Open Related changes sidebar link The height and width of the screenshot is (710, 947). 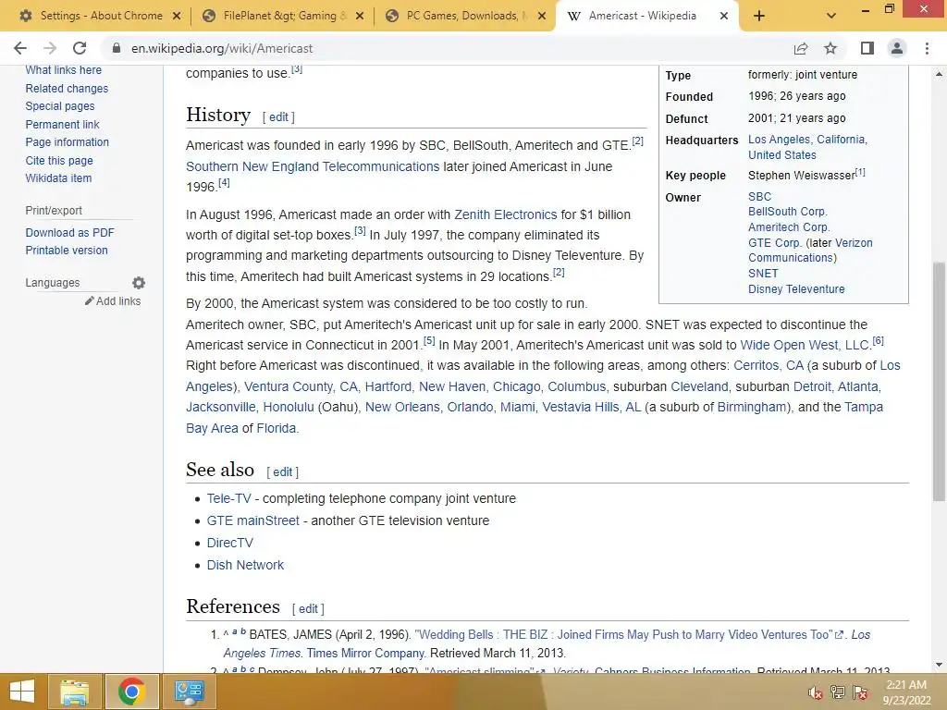(x=67, y=88)
